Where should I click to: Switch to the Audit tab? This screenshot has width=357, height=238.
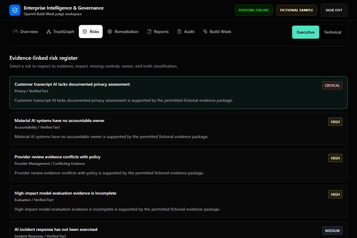(186, 31)
